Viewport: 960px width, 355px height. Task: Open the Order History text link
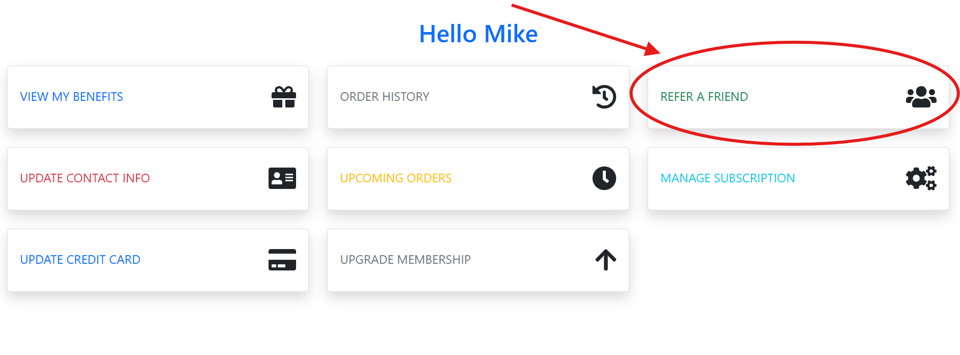tap(385, 97)
